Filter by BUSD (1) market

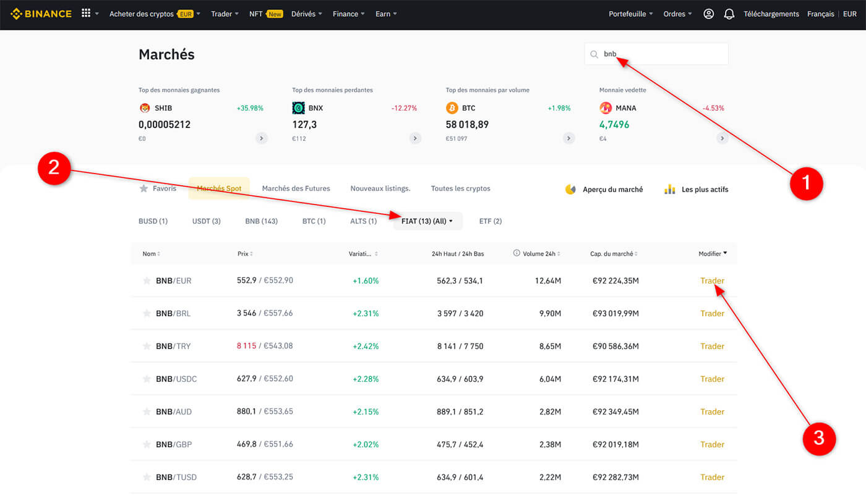point(153,221)
